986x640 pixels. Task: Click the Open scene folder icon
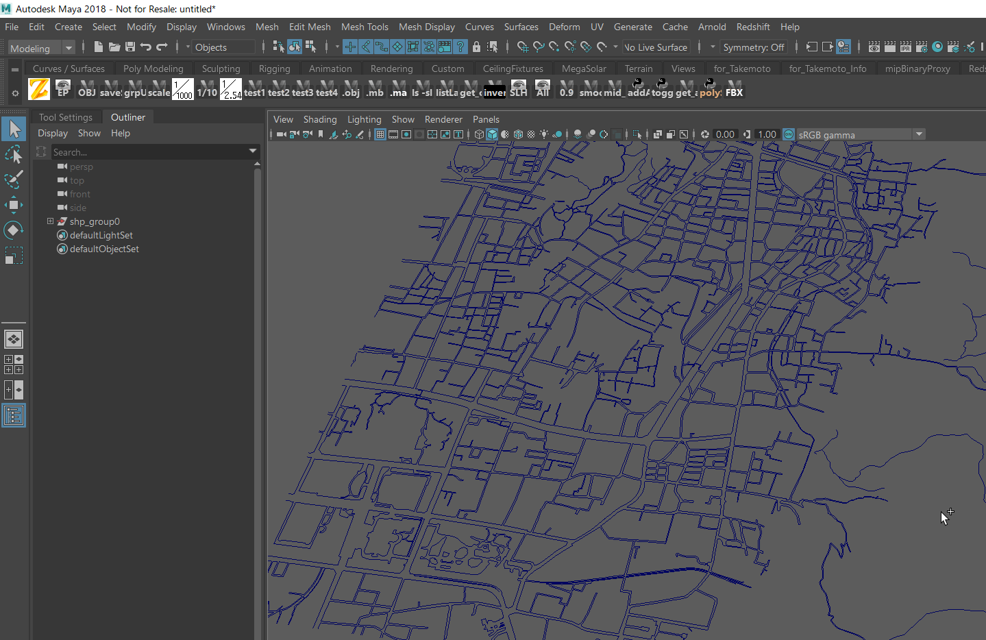tap(114, 47)
